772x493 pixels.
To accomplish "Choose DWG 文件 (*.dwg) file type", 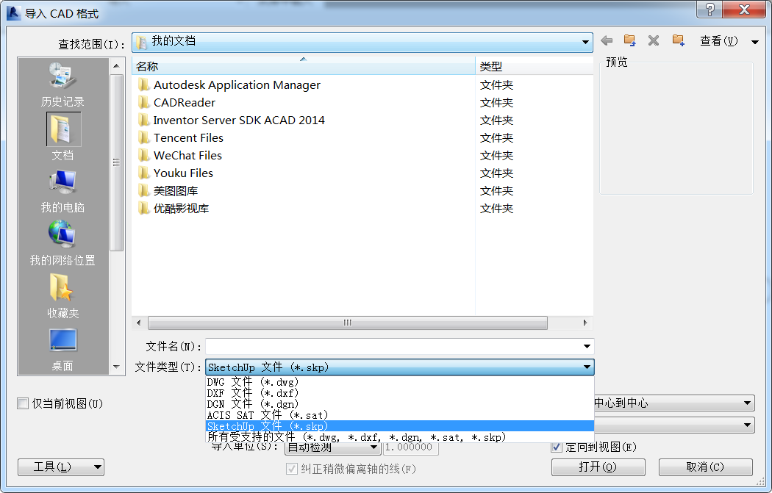I will pos(400,382).
